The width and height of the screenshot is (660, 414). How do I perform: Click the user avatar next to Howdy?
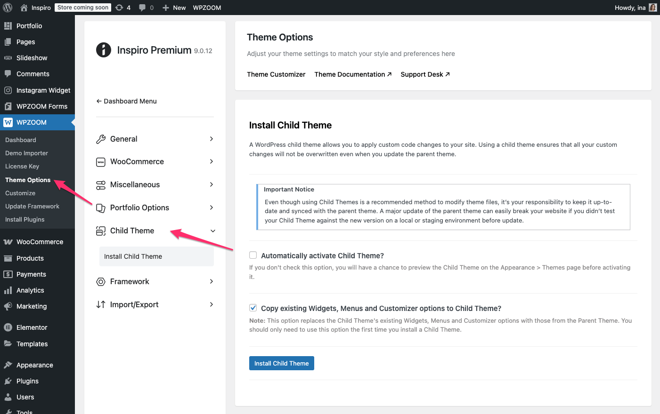click(x=652, y=8)
